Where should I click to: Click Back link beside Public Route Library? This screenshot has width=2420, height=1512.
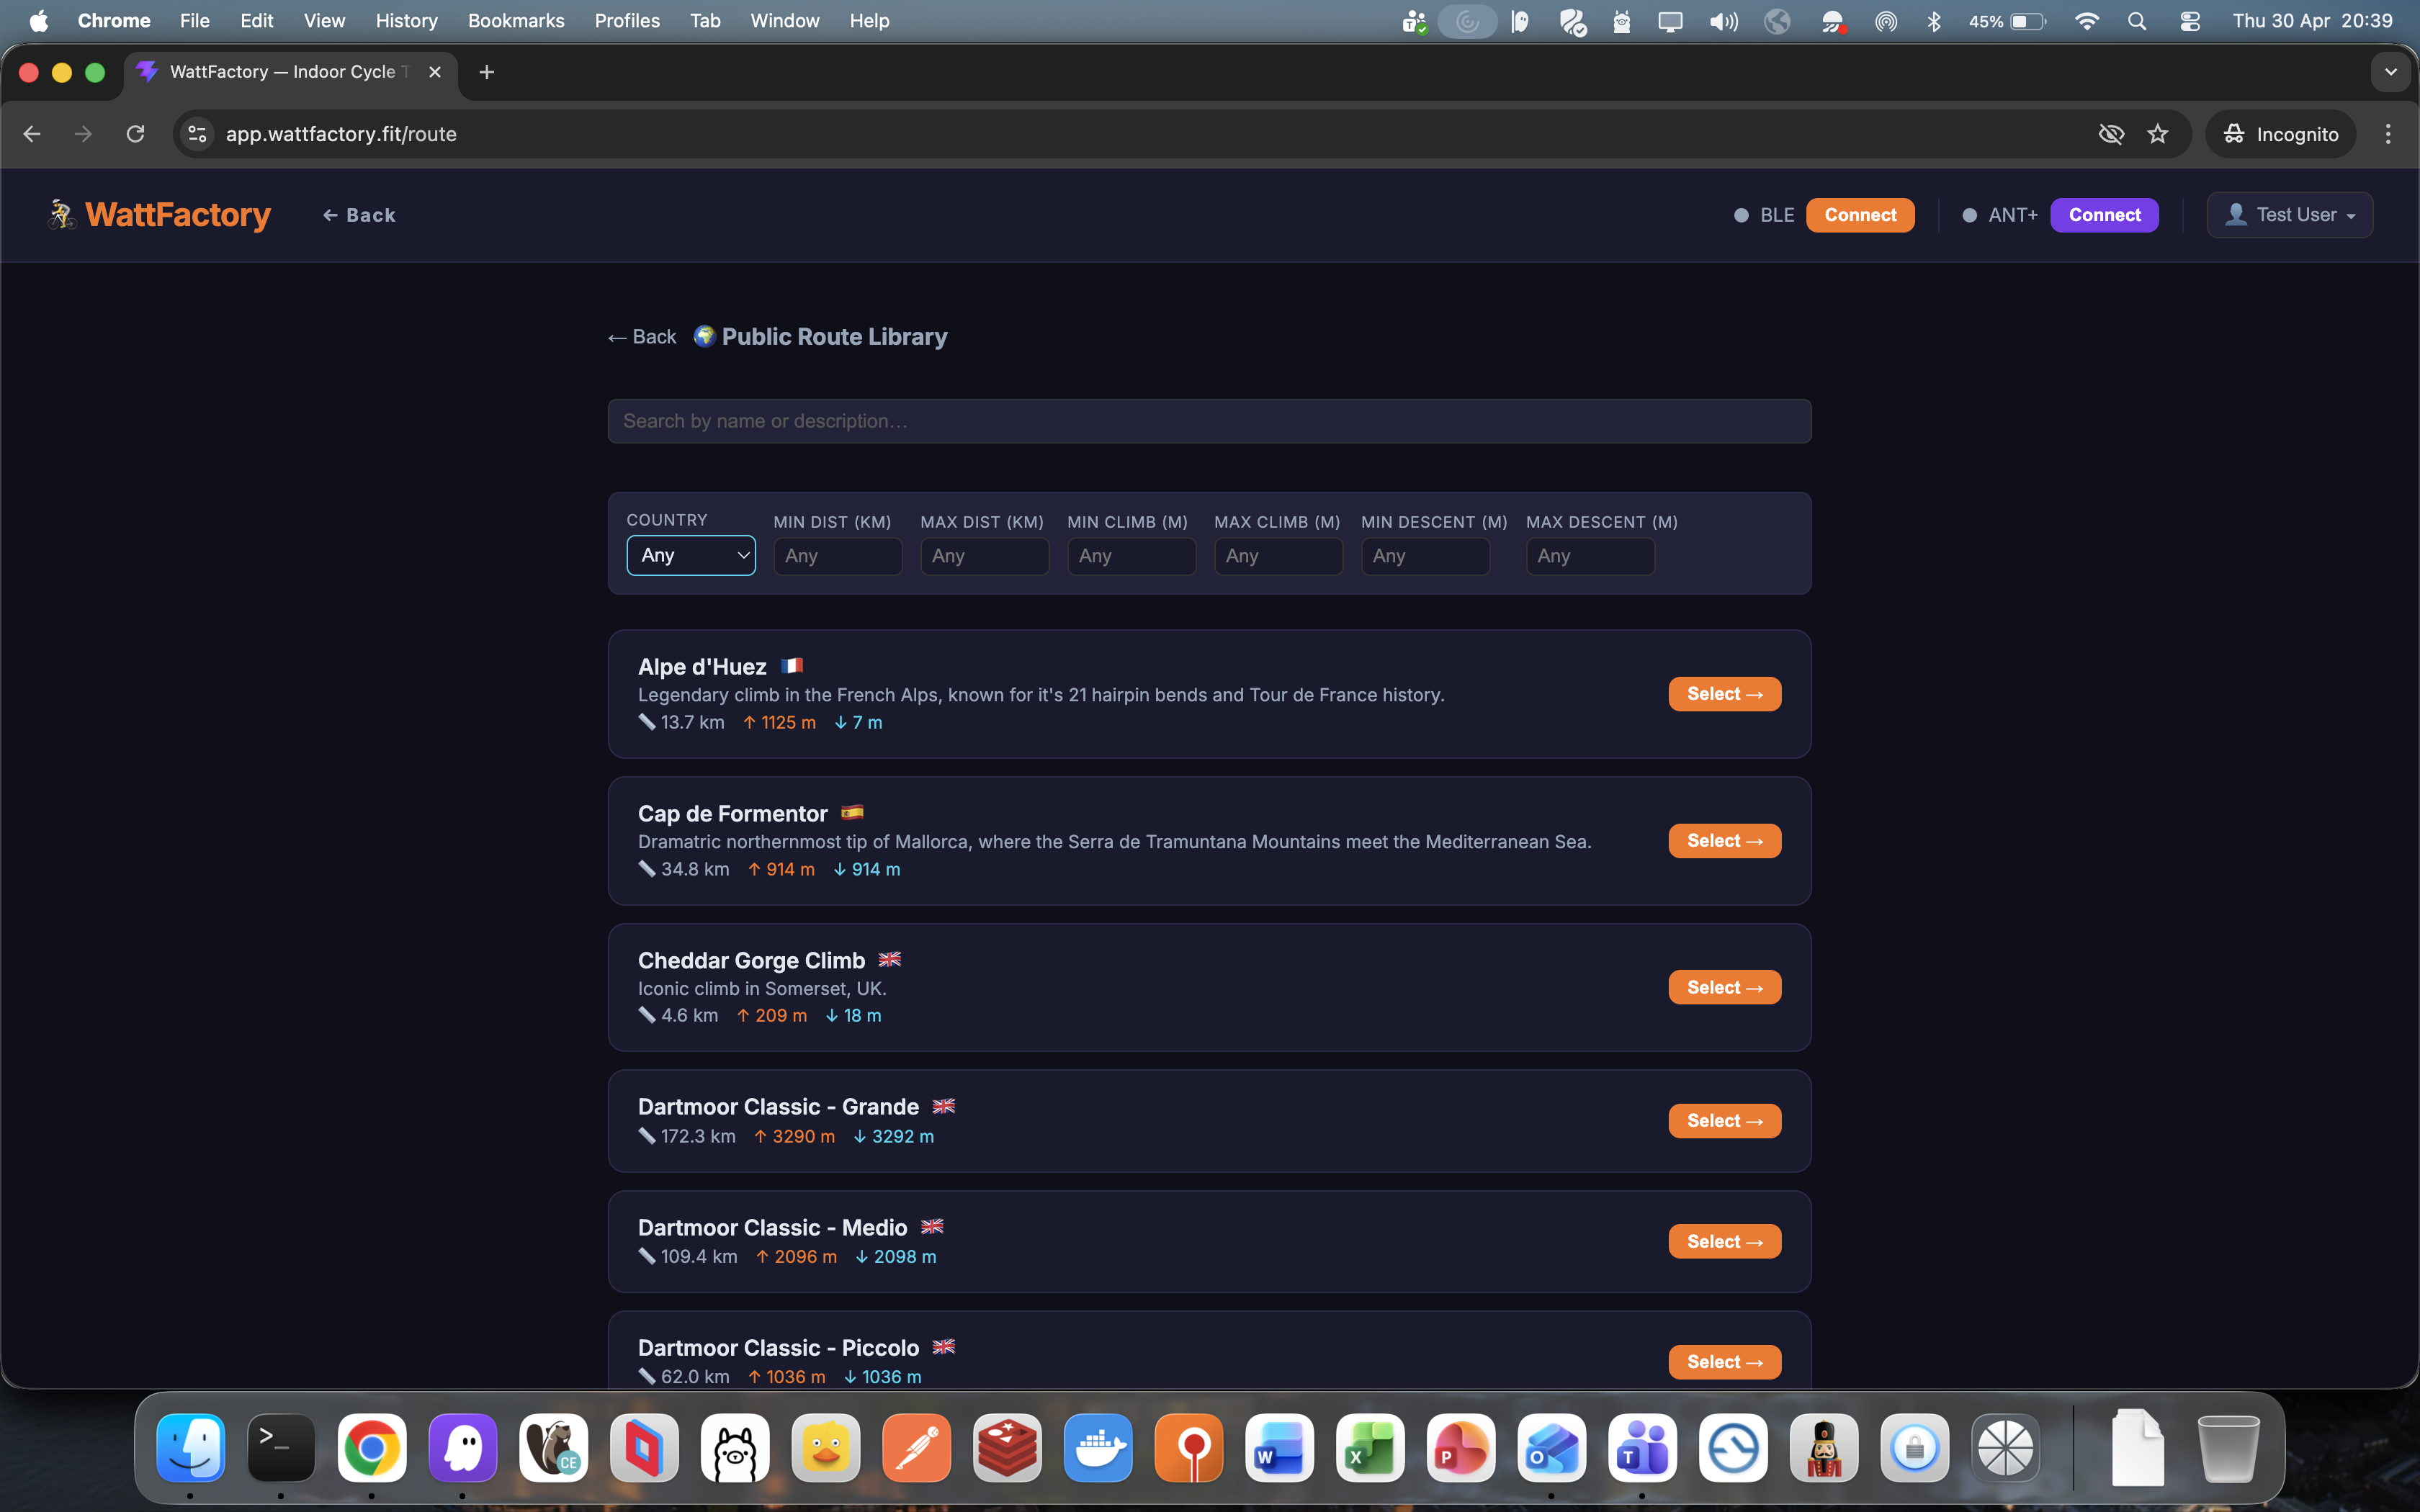(x=642, y=337)
